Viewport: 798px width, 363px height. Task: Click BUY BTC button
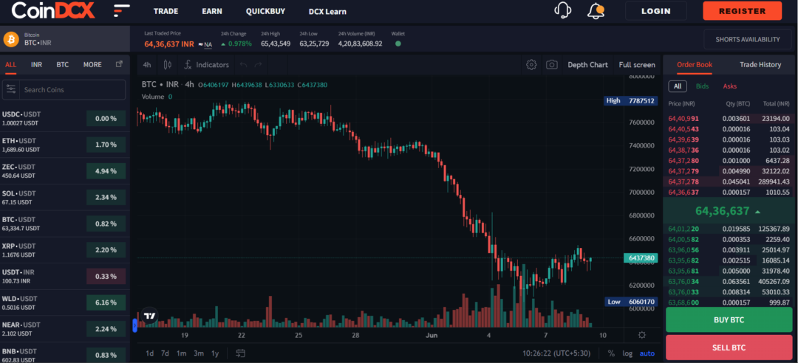tap(729, 319)
